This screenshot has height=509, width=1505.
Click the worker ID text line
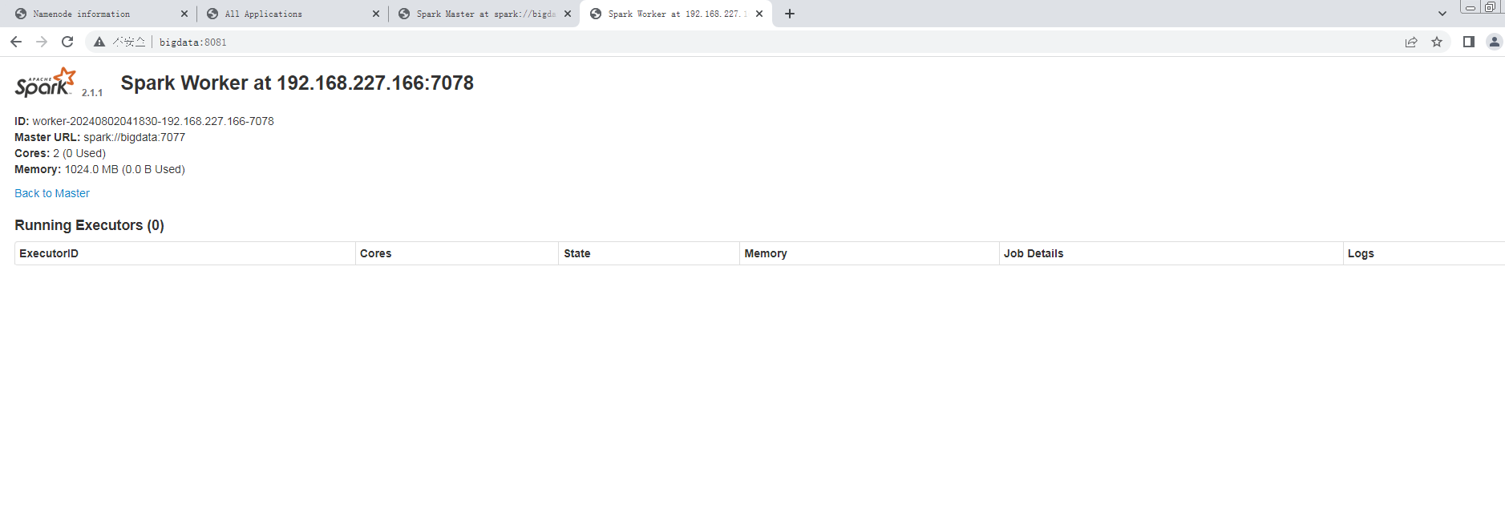click(144, 121)
